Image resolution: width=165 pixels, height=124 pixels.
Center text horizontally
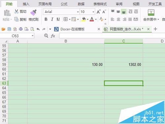(x=118, y=19)
